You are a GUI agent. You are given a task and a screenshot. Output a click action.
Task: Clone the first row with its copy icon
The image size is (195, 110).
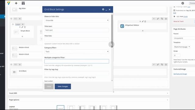tap(162, 19)
